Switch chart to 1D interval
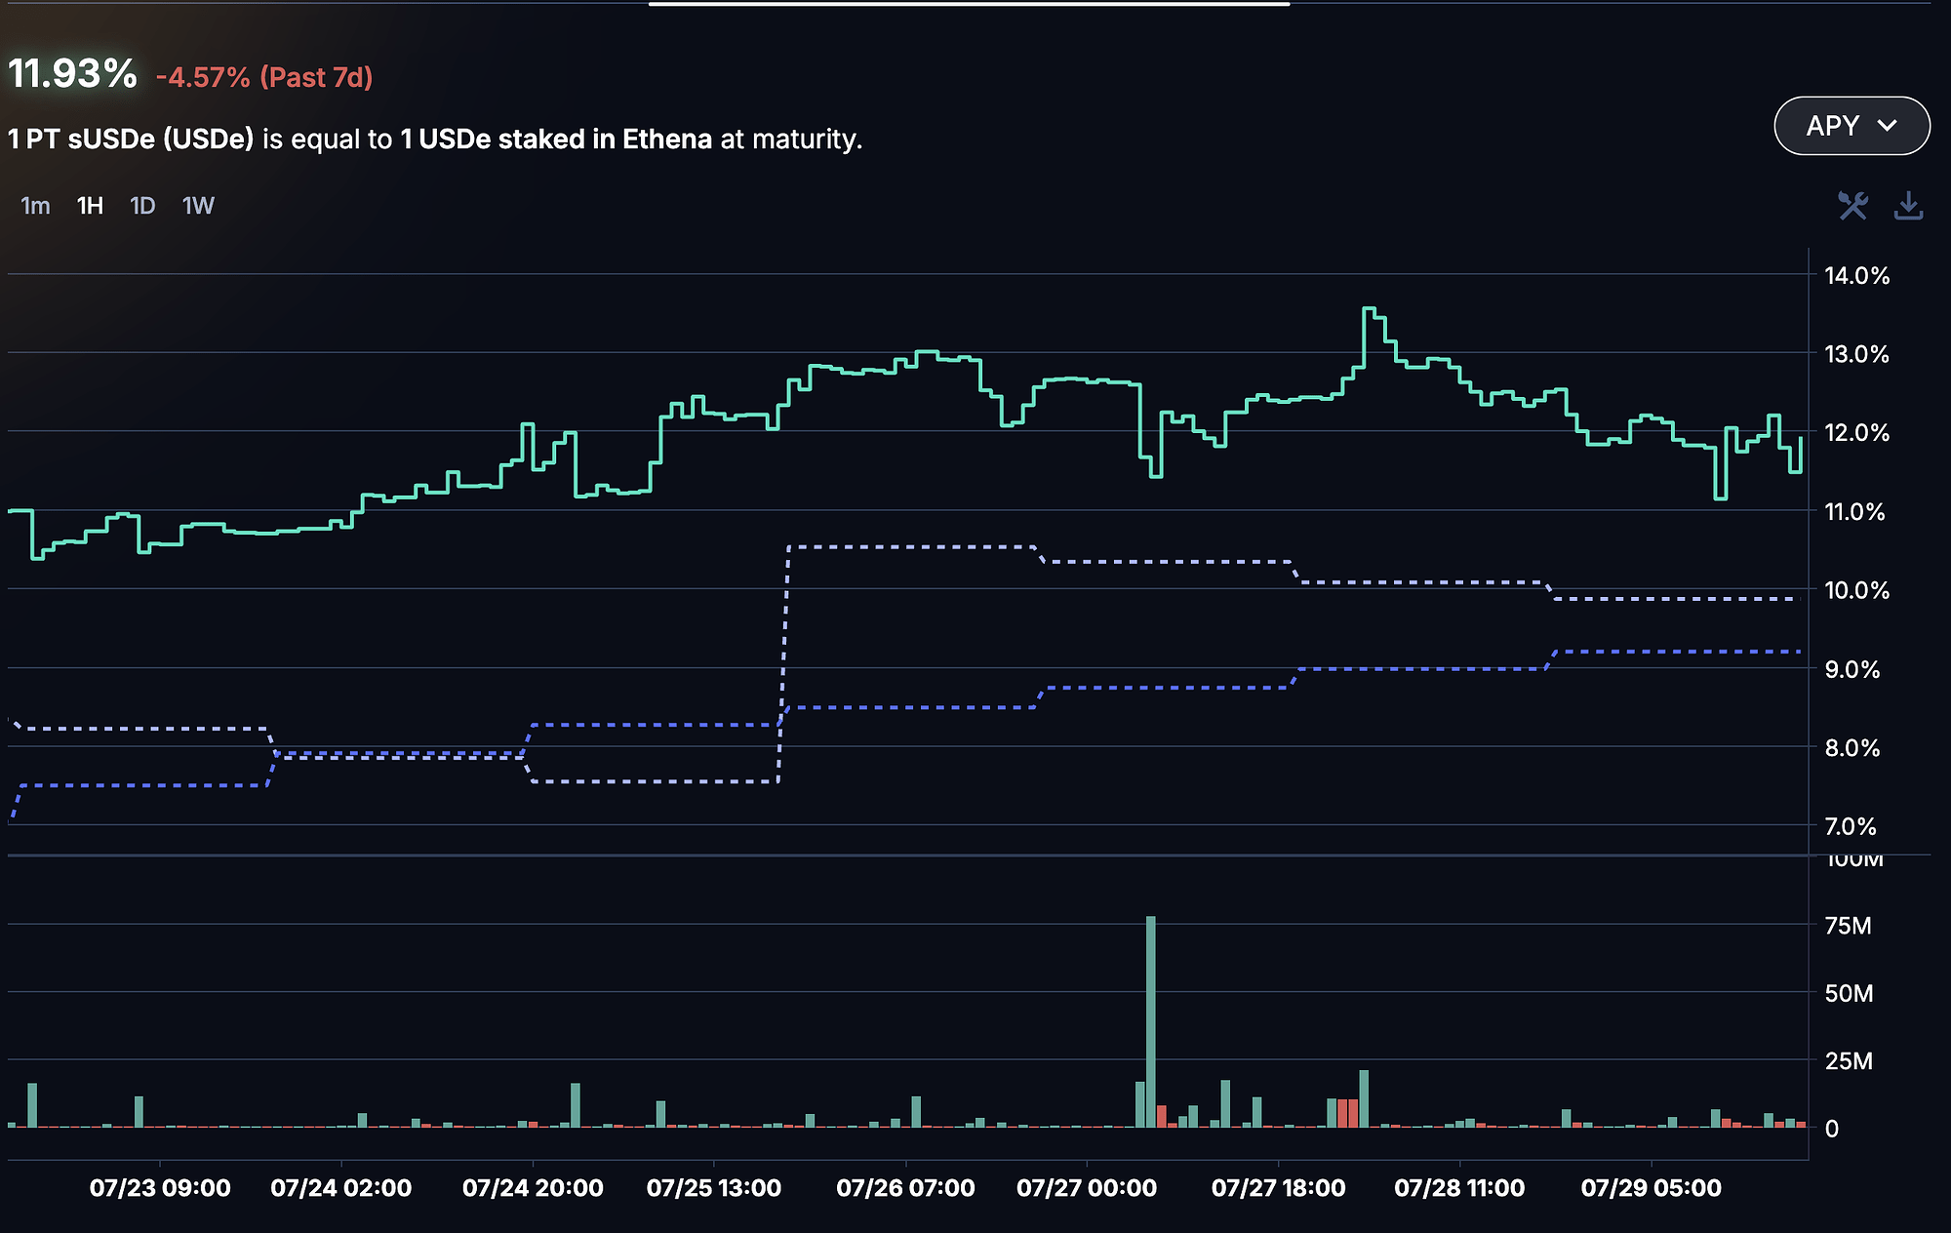The image size is (1951, 1233). pos(142,206)
